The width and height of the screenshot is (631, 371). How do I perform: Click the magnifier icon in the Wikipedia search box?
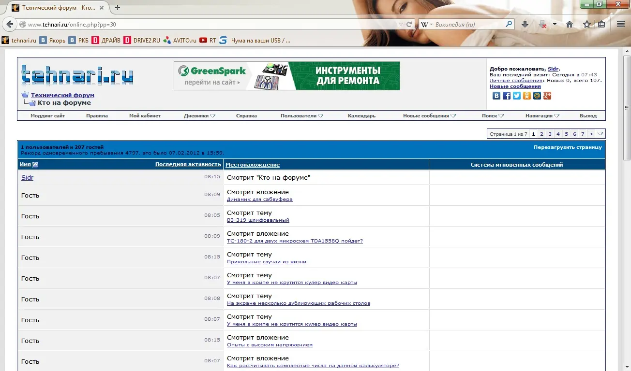[509, 24]
